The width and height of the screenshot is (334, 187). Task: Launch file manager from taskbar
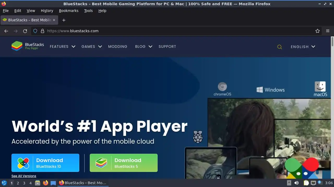click(38, 183)
